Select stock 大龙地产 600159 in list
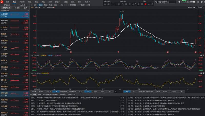The height and width of the screenshot is (116, 205). (x=15, y=28)
